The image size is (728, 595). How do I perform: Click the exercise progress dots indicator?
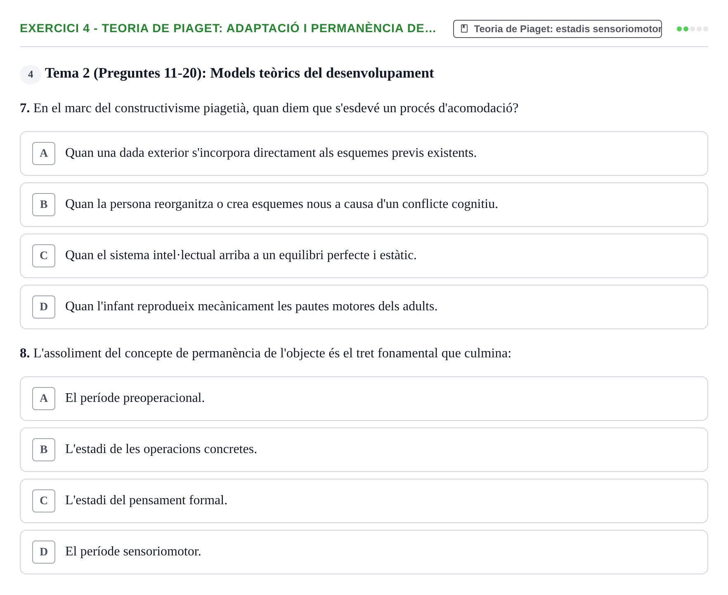[x=693, y=29]
